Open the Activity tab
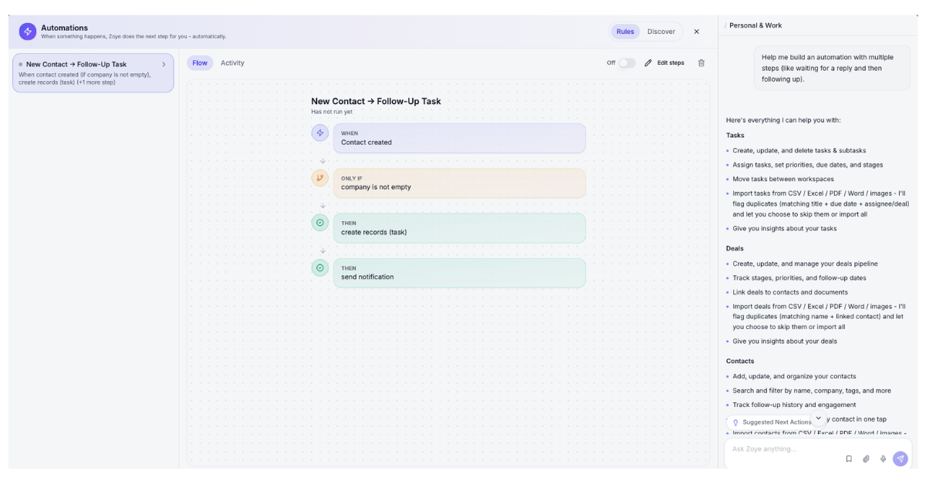Viewport: 926px width, 484px height. click(x=232, y=63)
